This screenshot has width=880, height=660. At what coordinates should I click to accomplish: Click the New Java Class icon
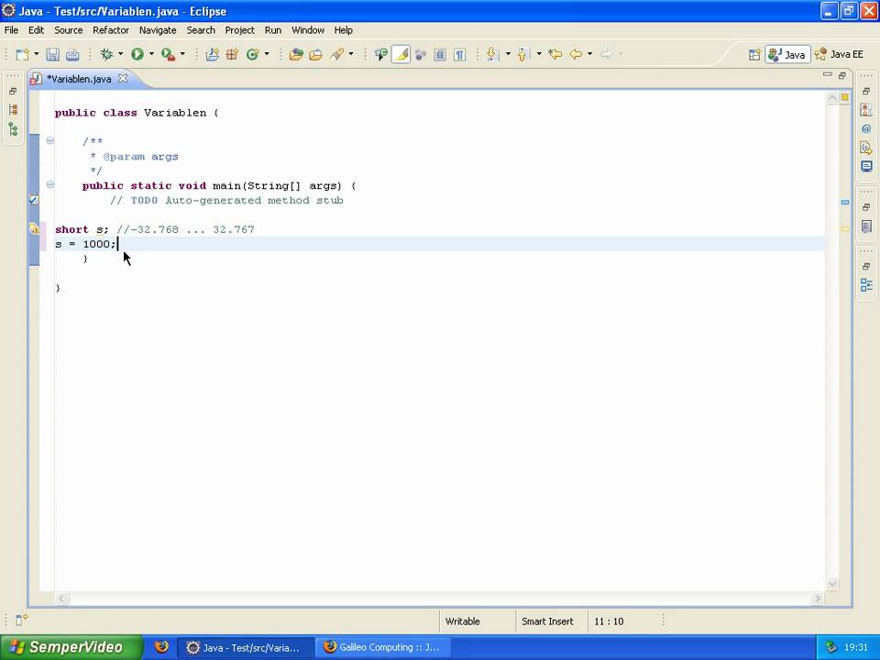click(x=253, y=54)
